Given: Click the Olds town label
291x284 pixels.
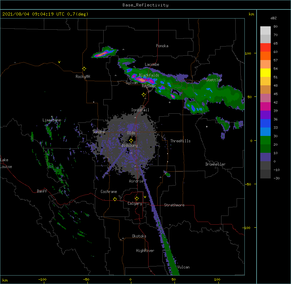Looking at the screenshot, I should pyautogui.click(x=131, y=133).
